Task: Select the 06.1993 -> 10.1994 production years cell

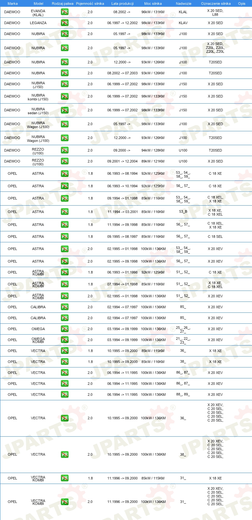Action: [x=122, y=186]
